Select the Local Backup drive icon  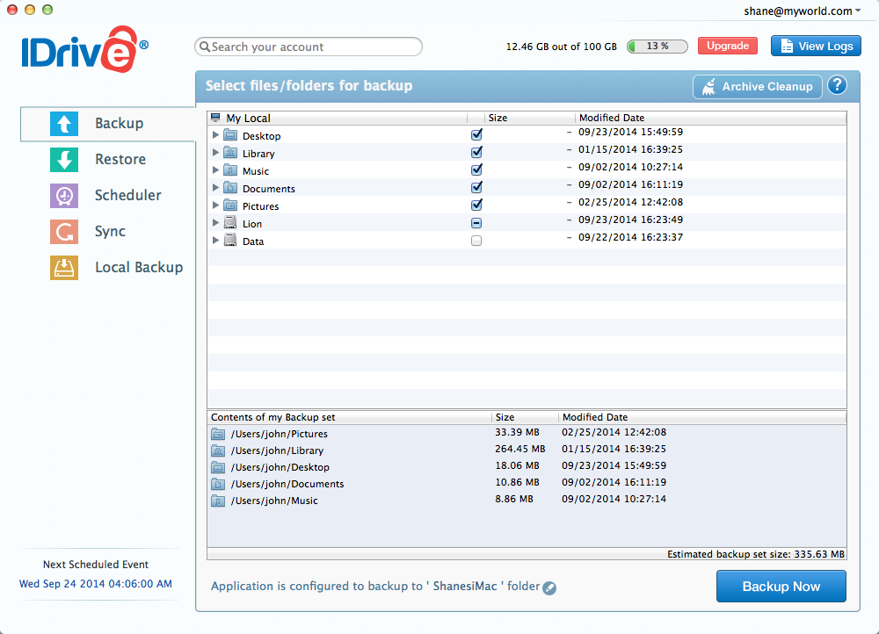point(66,267)
